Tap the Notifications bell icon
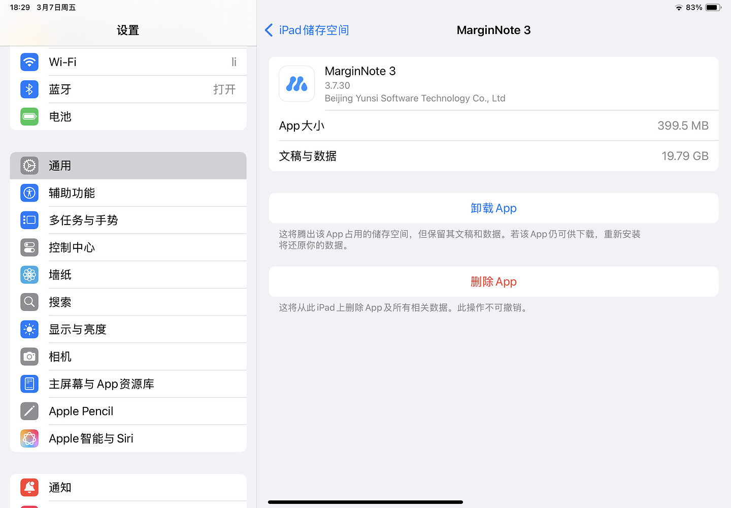Viewport: 731px width, 508px height. 29,487
